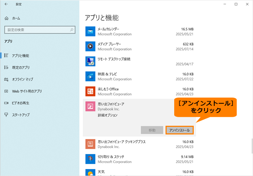
Task: Click the 632 KB size value
Action: [x=188, y=44]
